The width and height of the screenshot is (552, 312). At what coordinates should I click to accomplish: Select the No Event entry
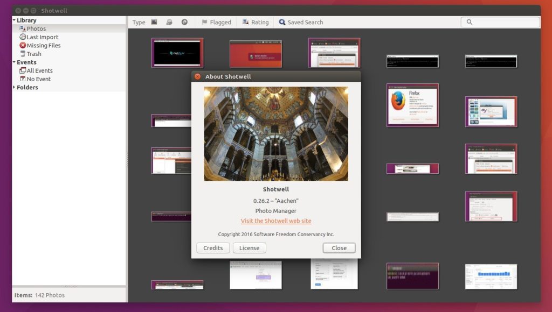(38, 79)
